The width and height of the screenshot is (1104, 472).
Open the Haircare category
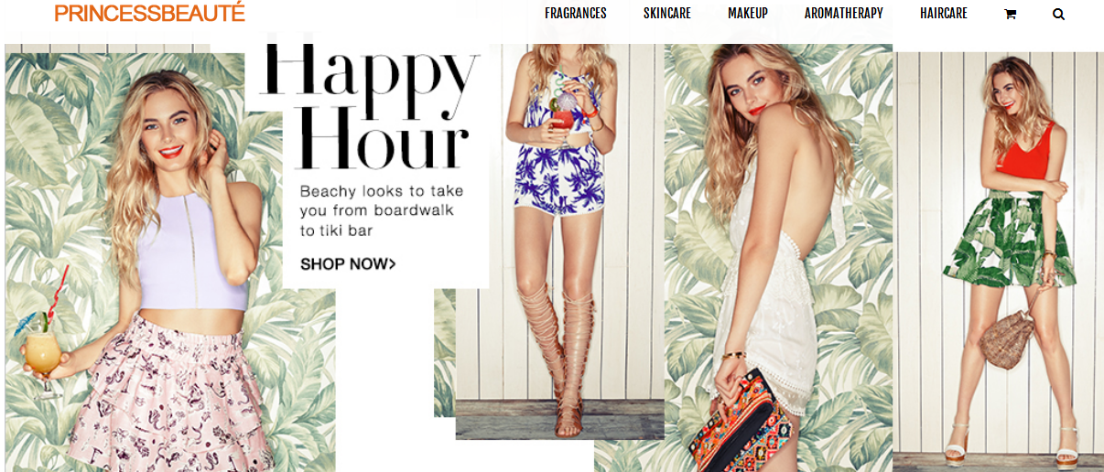(x=944, y=13)
